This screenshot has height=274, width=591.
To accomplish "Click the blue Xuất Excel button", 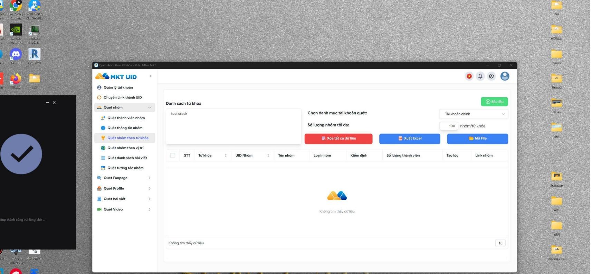I will (410, 139).
